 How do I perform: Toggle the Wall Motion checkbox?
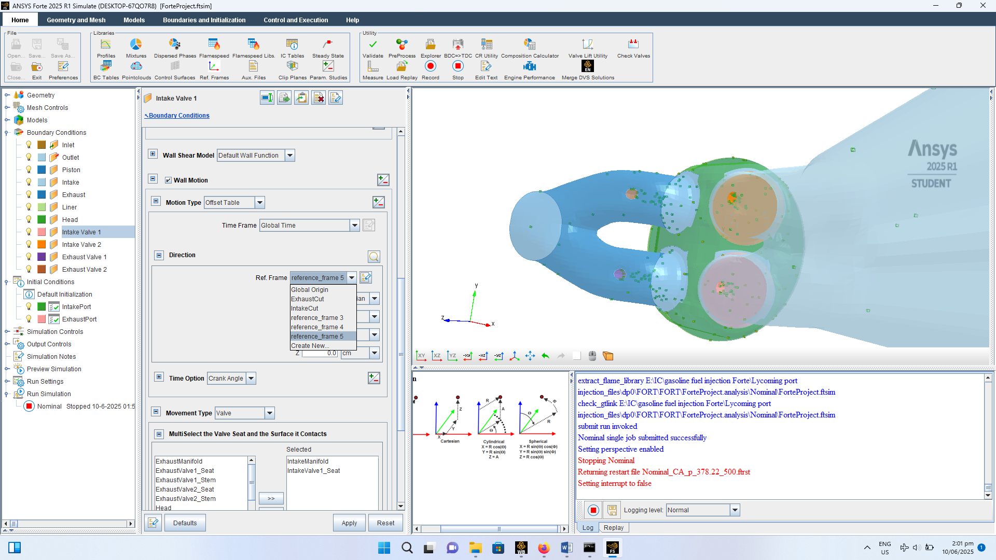pyautogui.click(x=168, y=180)
